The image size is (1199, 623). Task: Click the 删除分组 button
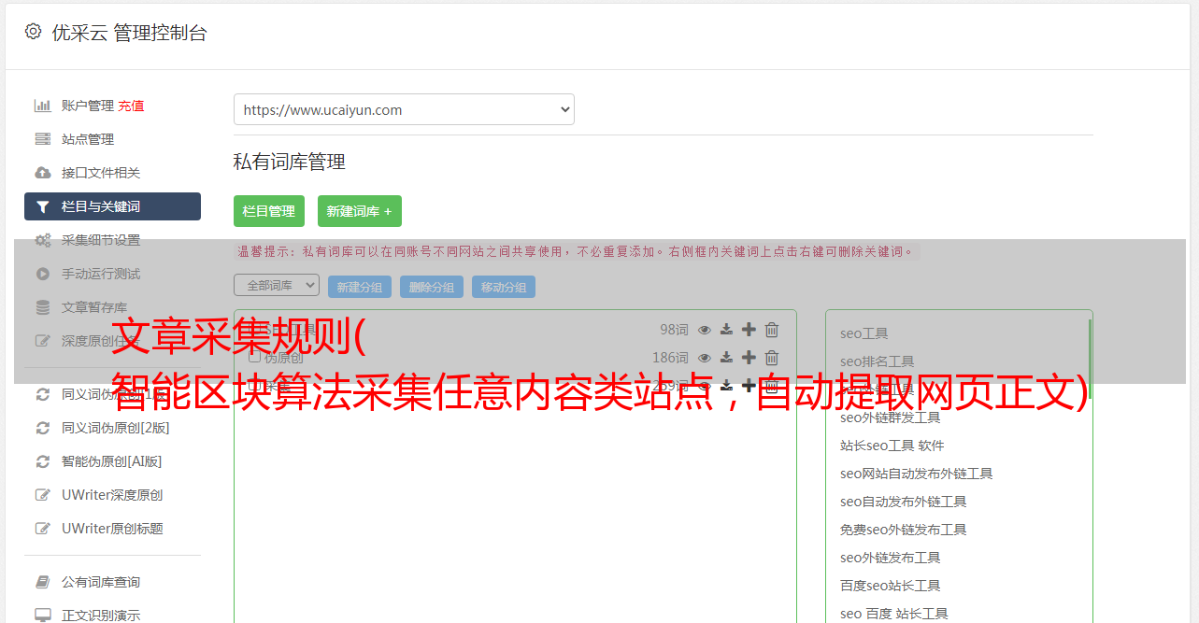coord(432,287)
